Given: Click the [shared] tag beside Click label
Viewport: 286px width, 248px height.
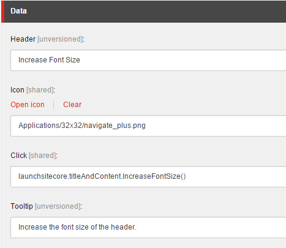Looking at the screenshot, I should pos(43,156).
